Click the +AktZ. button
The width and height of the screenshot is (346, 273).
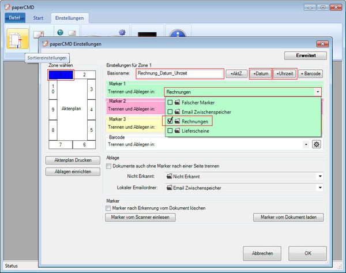[x=236, y=73]
